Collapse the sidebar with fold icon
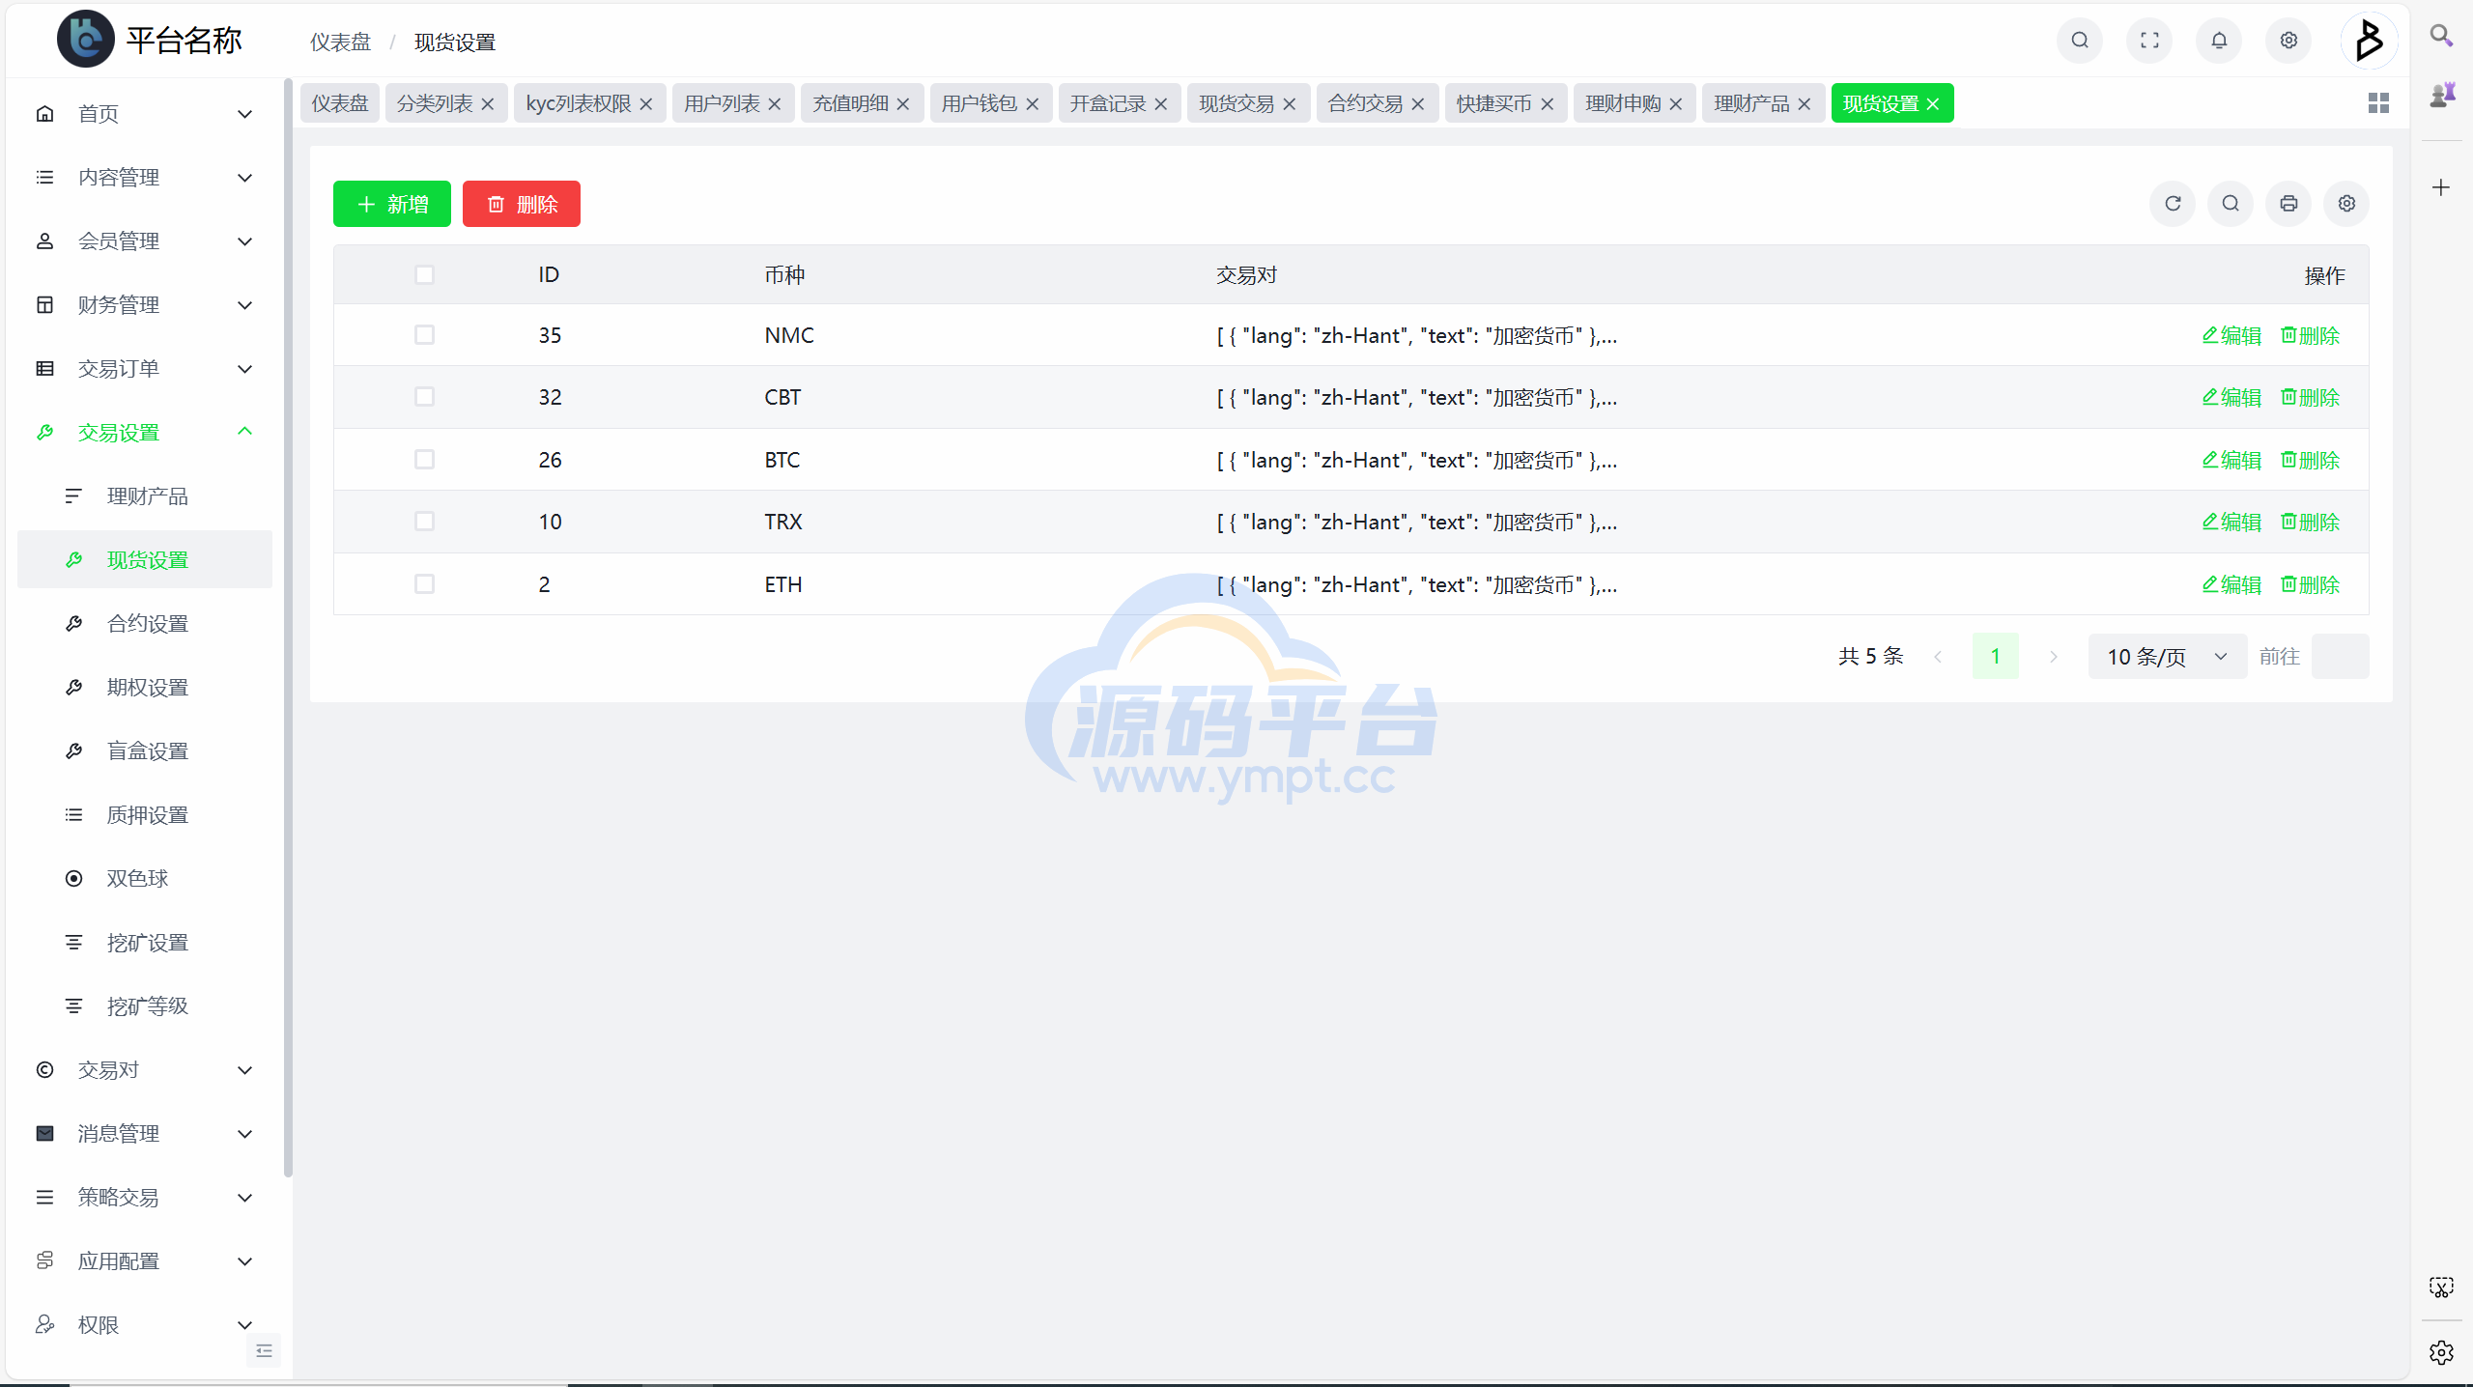The width and height of the screenshot is (2473, 1387). tap(264, 1350)
